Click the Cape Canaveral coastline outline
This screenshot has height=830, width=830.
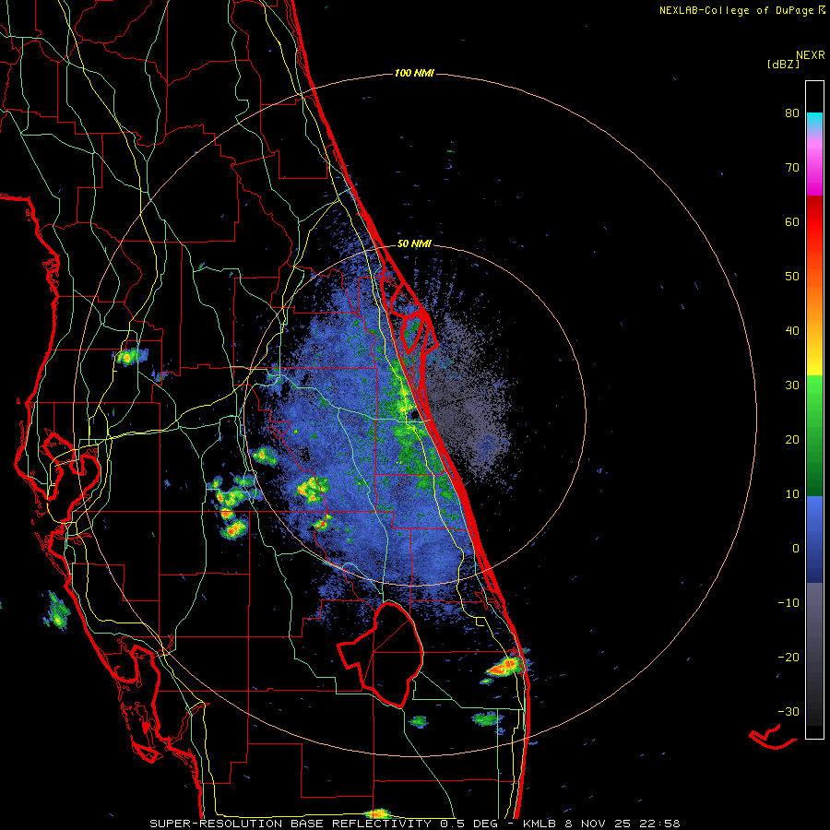(412, 319)
